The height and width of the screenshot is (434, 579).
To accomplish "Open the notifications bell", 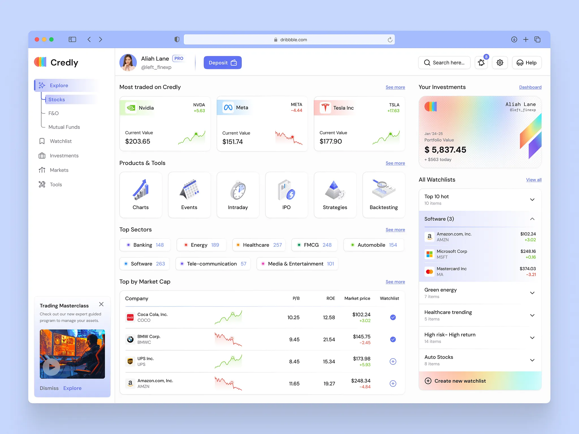I will click(x=481, y=62).
